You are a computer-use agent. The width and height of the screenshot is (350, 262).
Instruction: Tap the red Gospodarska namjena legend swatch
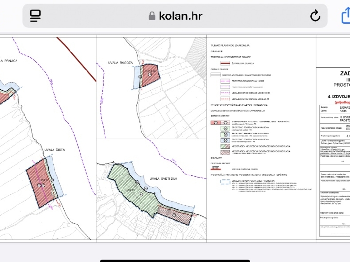221,122
